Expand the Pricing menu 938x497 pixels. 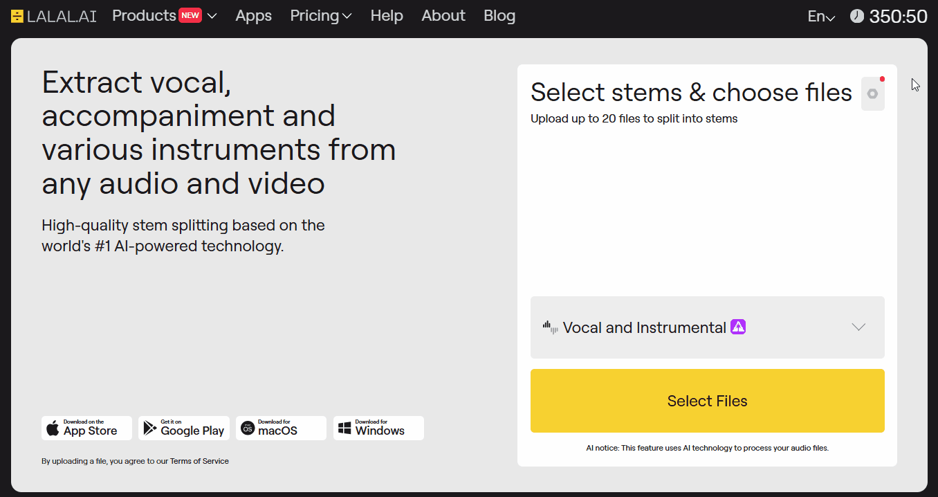321,16
